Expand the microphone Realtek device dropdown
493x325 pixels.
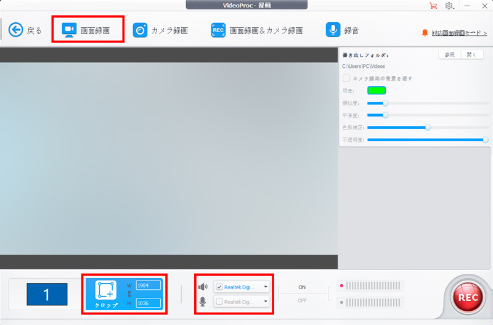266,302
